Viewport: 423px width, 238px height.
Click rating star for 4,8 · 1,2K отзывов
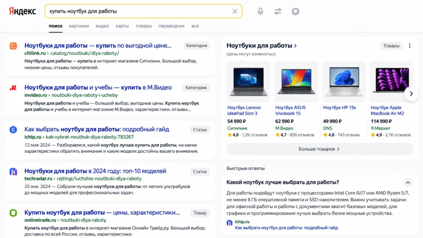click(x=230, y=135)
